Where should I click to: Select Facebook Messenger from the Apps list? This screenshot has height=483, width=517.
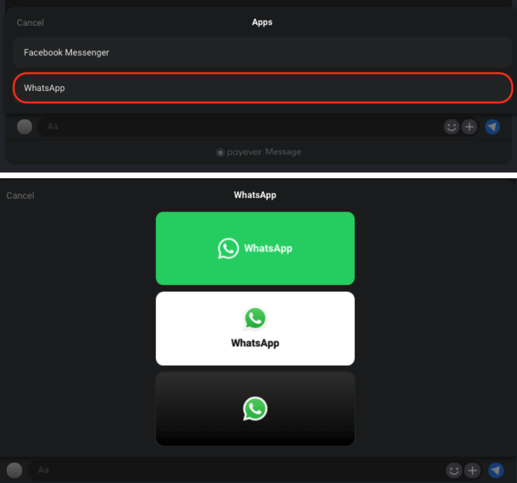[x=262, y=52]
